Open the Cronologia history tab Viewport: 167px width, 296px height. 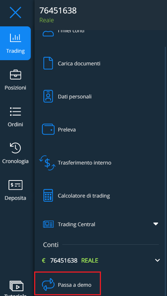pyautogui.click(x=15, y=153)
